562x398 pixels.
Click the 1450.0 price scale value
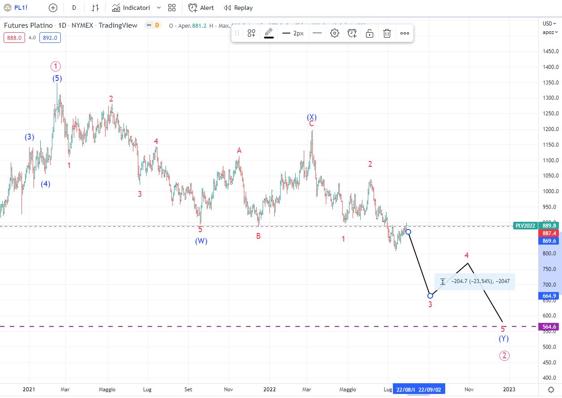pos(549,51)
